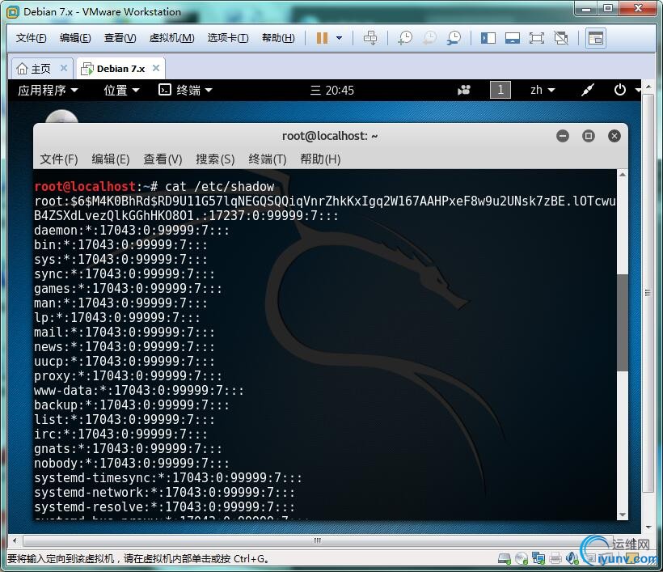Click the terminal vertical scrollbar thumb
This screenshot has height=572, width=663.
(623, 323)
